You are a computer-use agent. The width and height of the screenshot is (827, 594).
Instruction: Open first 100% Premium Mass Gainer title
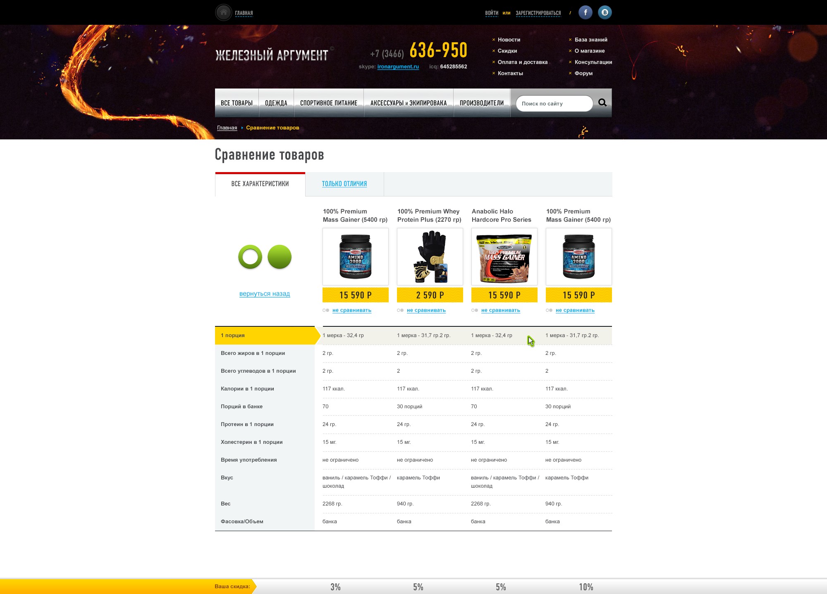click(355, 216)
